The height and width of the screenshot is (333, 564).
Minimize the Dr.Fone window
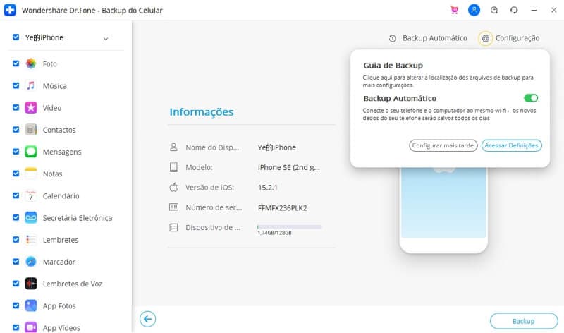[534, 10]
